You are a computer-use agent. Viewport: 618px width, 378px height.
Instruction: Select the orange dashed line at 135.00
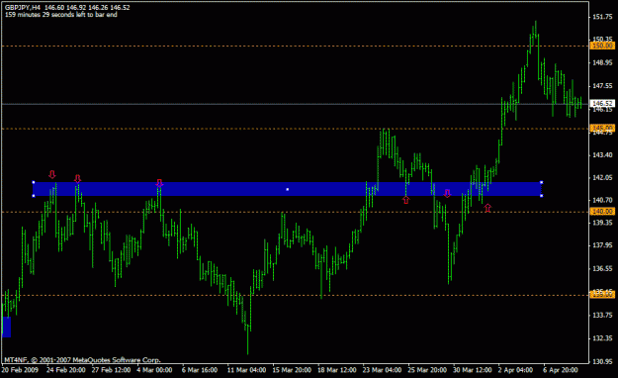point(295,295)
